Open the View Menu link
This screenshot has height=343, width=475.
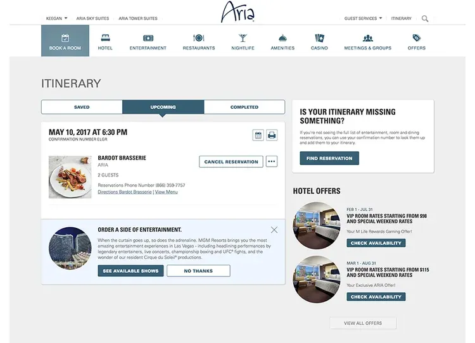tap(167, 192)
